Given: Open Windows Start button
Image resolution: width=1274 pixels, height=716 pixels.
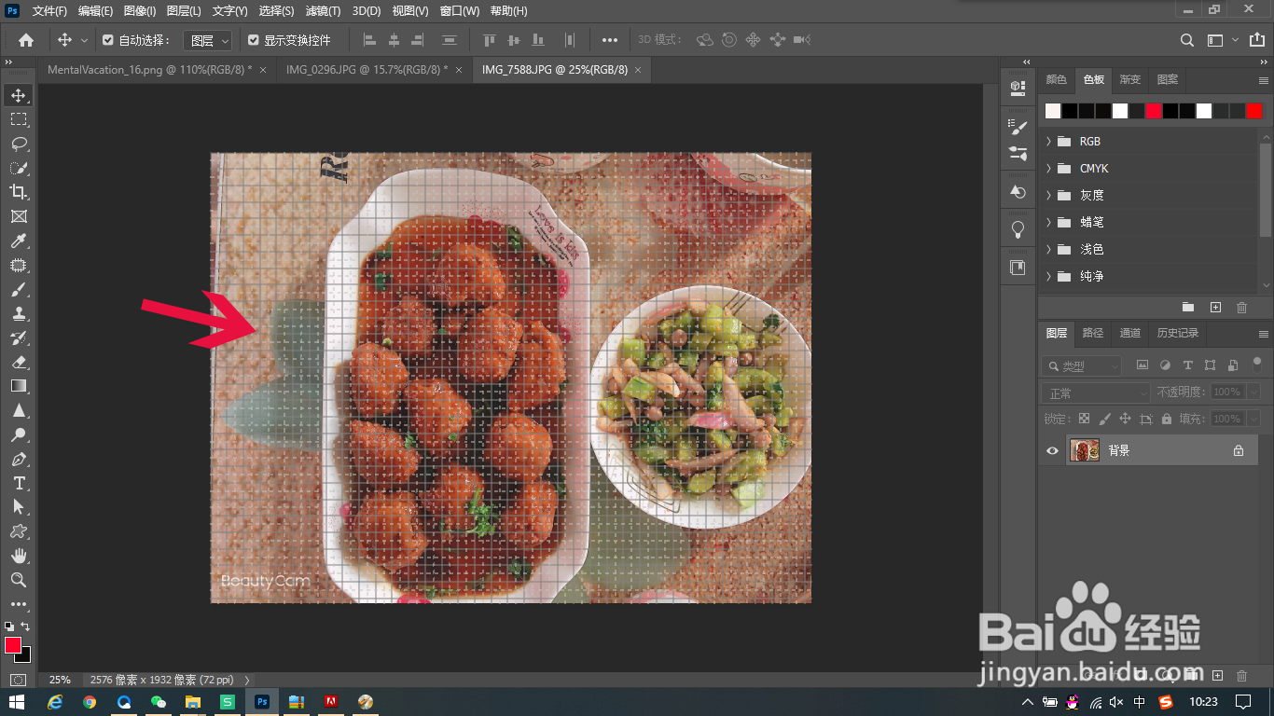Looking at the screenshot, I should [17, 702].
